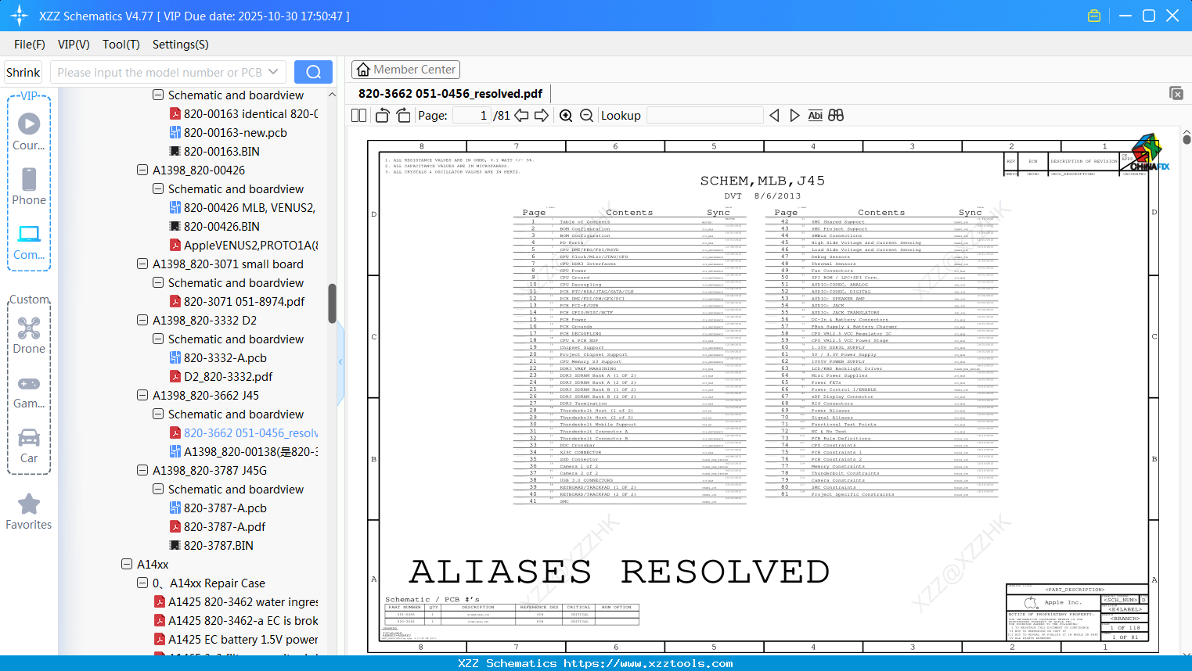Collapse the A14xx tree node
The height and width of the screenshot is (671, 1192).
[127, 564]
